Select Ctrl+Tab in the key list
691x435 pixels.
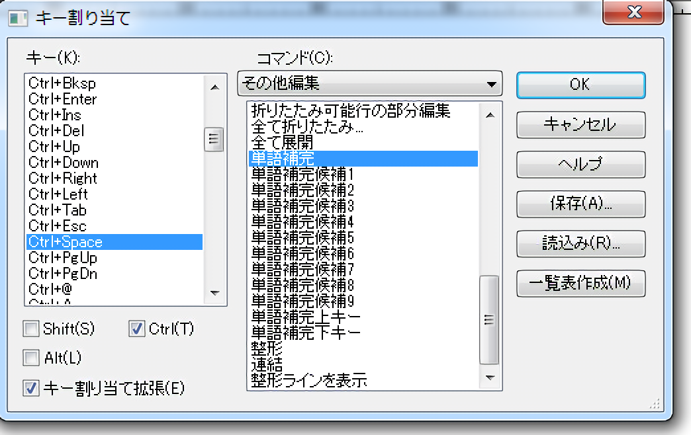coord(58,210)
